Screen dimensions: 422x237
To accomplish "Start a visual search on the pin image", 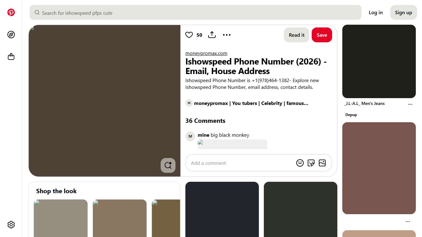I will (x=168, y=165).
